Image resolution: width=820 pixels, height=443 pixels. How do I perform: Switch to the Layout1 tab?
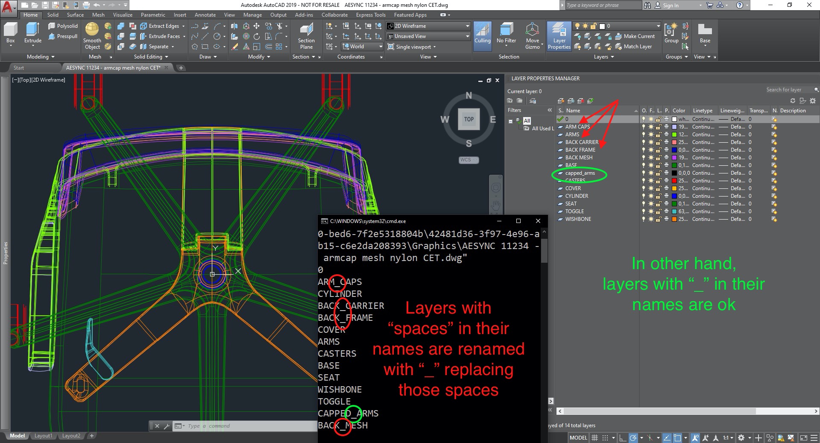point(43,436)
